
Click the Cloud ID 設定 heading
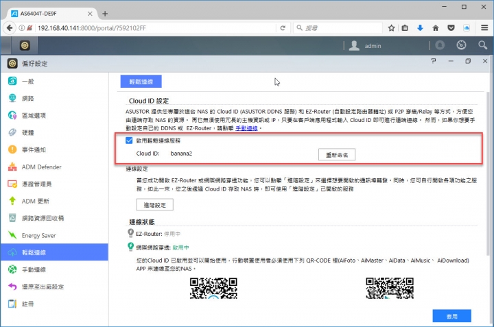coord(149,101)
